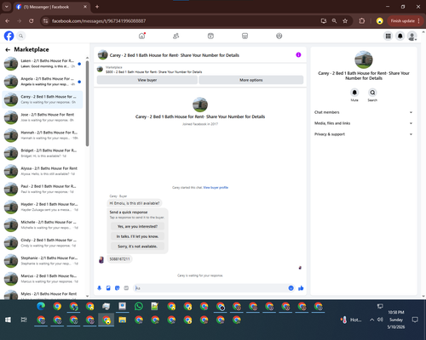Click the attach photo icon in composer

(x=108, y=288)
